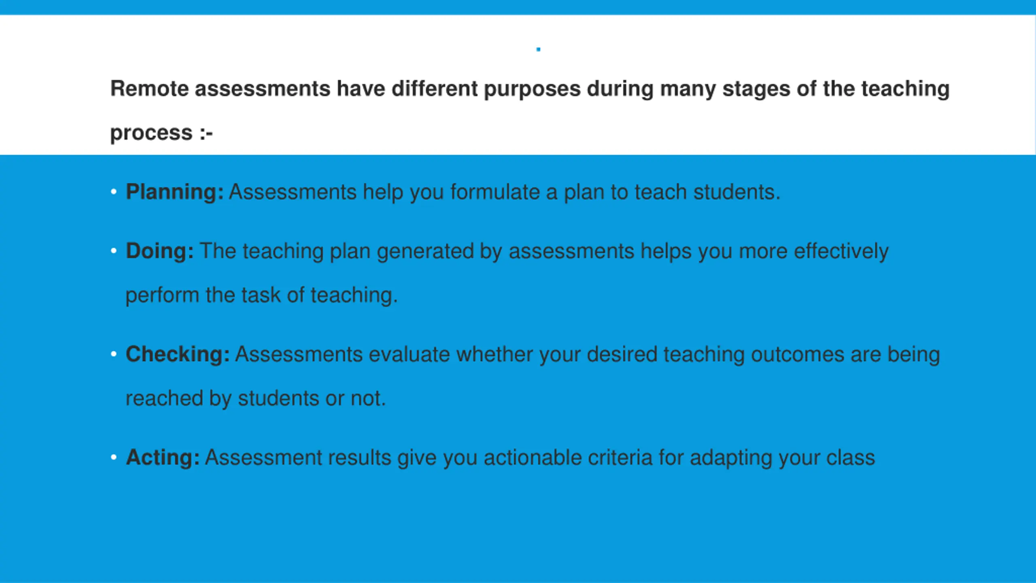Click the heading starting "Remote assessments have"

click(530, 89)
